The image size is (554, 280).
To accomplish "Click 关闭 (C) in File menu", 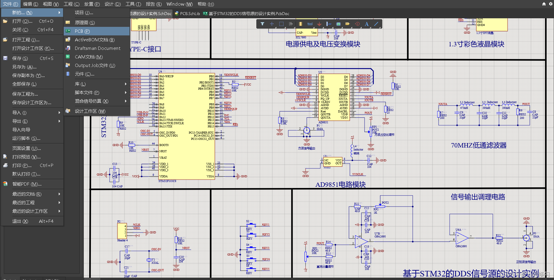I will click(32, 30).
